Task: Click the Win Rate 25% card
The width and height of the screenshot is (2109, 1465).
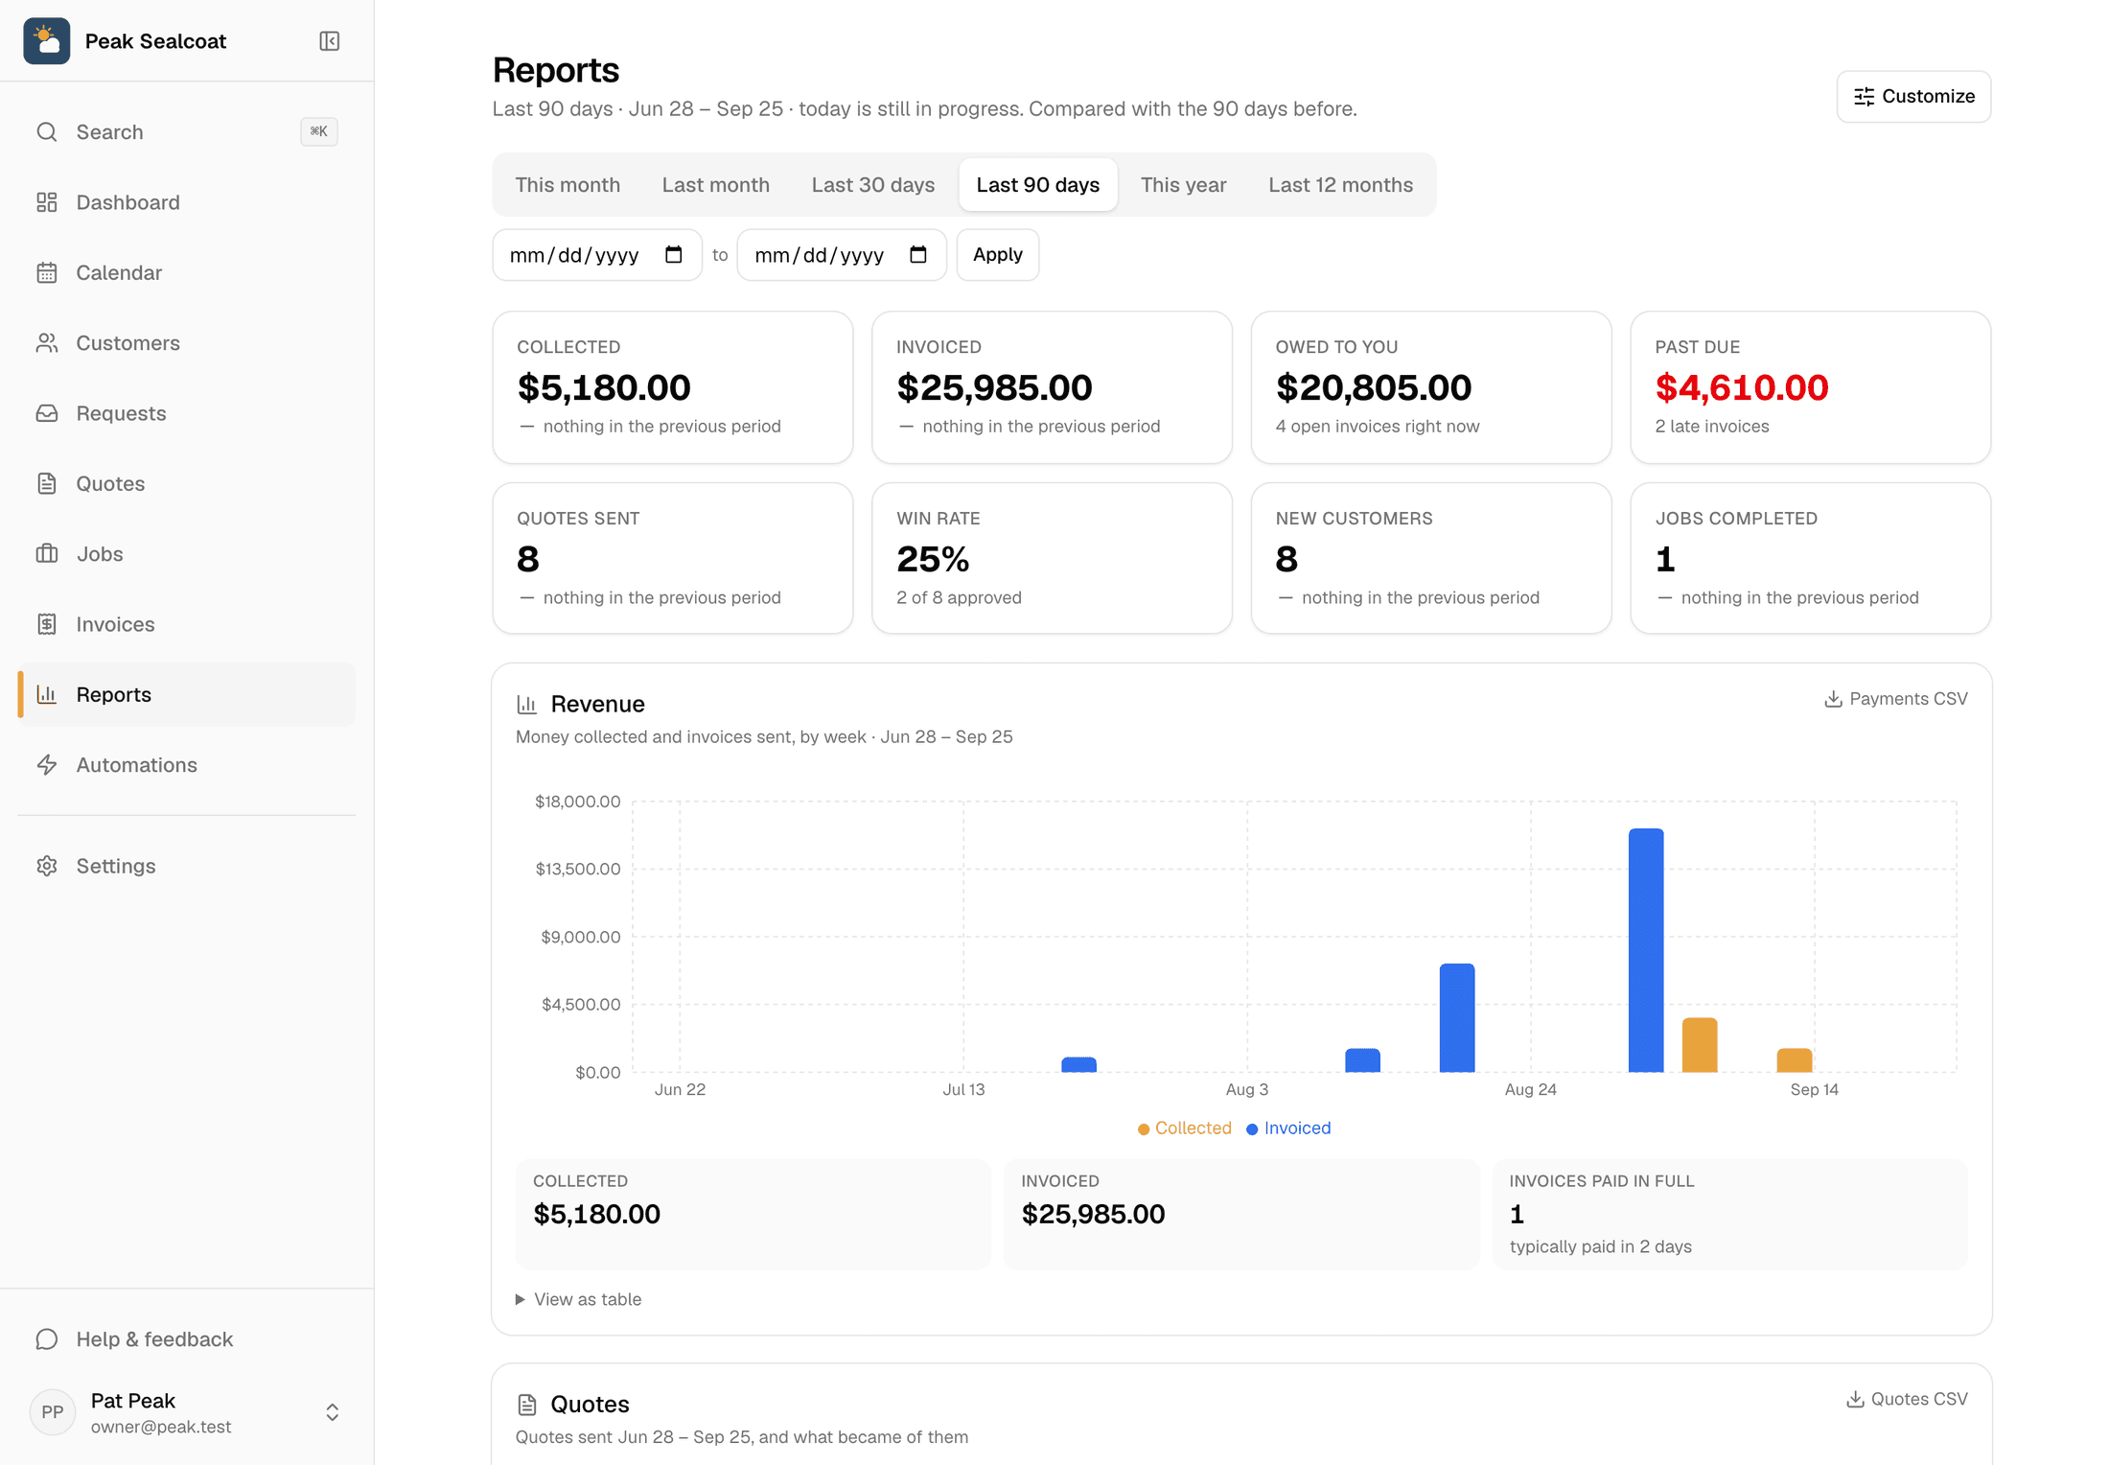Action: [1052, 558]
